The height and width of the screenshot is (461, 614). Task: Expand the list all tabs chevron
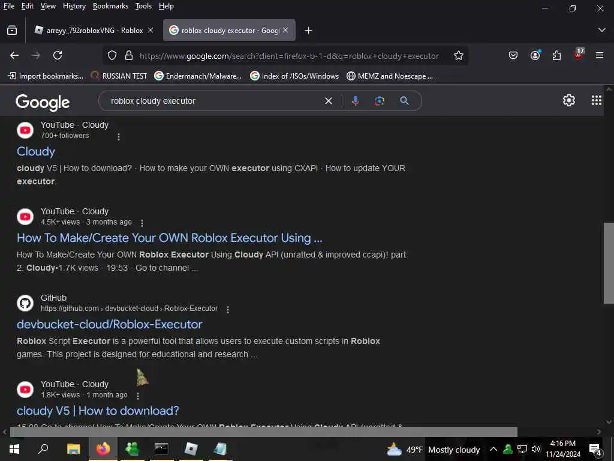(x=602, y=30)
